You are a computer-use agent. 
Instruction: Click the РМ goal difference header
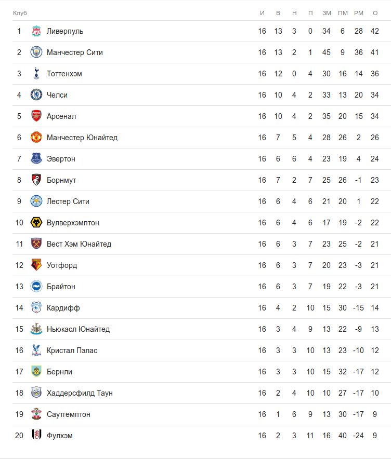(359, 12)
